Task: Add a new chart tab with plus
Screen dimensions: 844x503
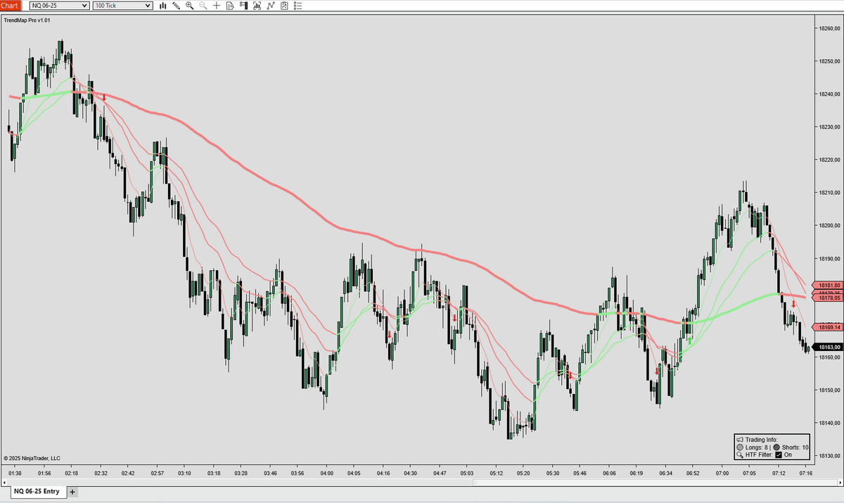Action: click(72, 492)
